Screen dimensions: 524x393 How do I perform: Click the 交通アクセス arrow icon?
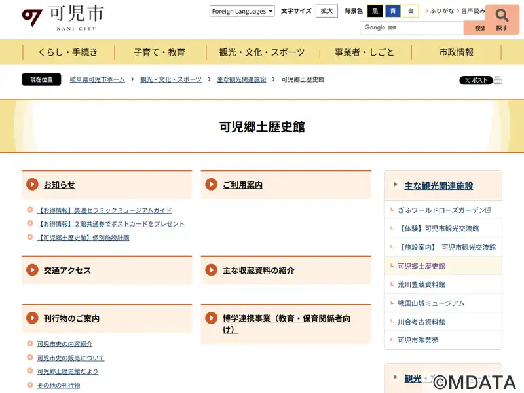[32, 270]
